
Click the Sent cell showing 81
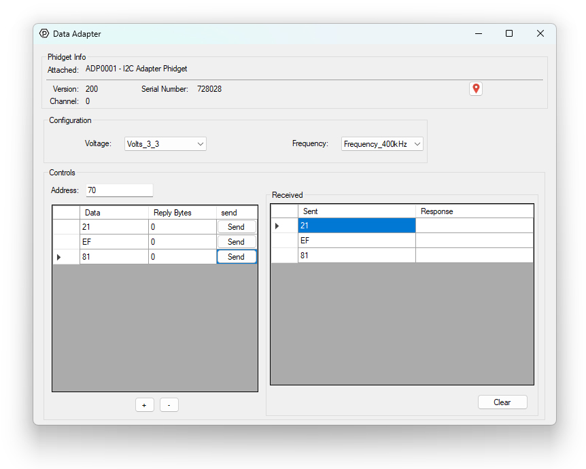pos(356,256)
